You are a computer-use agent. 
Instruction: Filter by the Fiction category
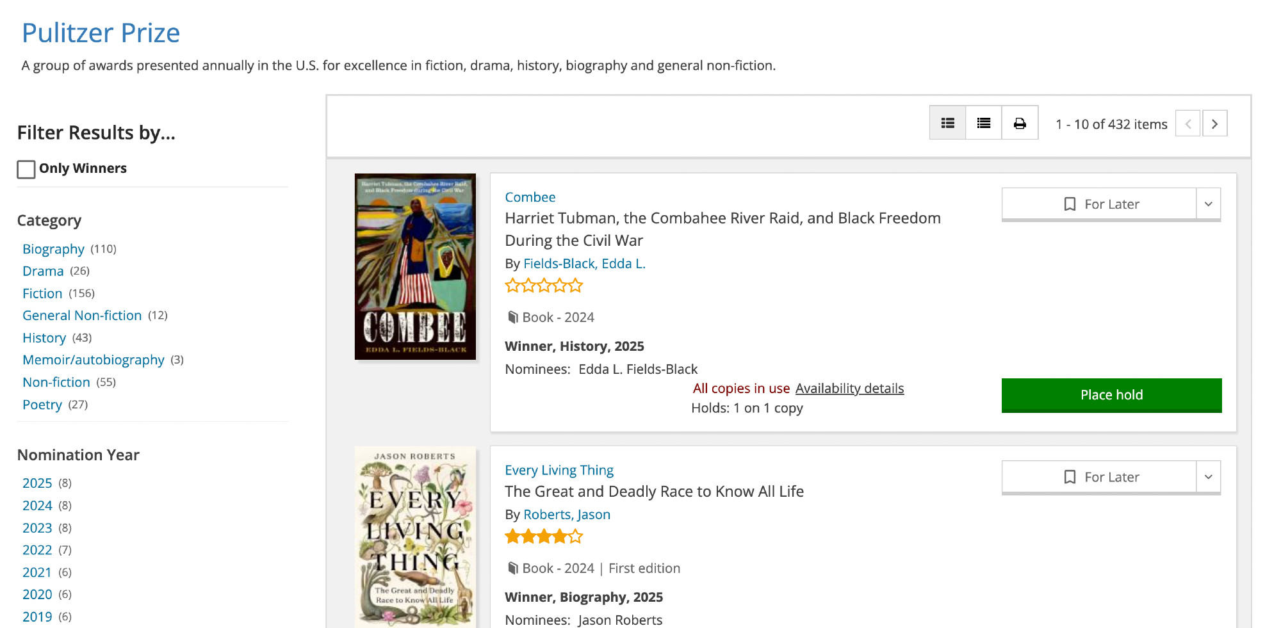click(42, 293)
